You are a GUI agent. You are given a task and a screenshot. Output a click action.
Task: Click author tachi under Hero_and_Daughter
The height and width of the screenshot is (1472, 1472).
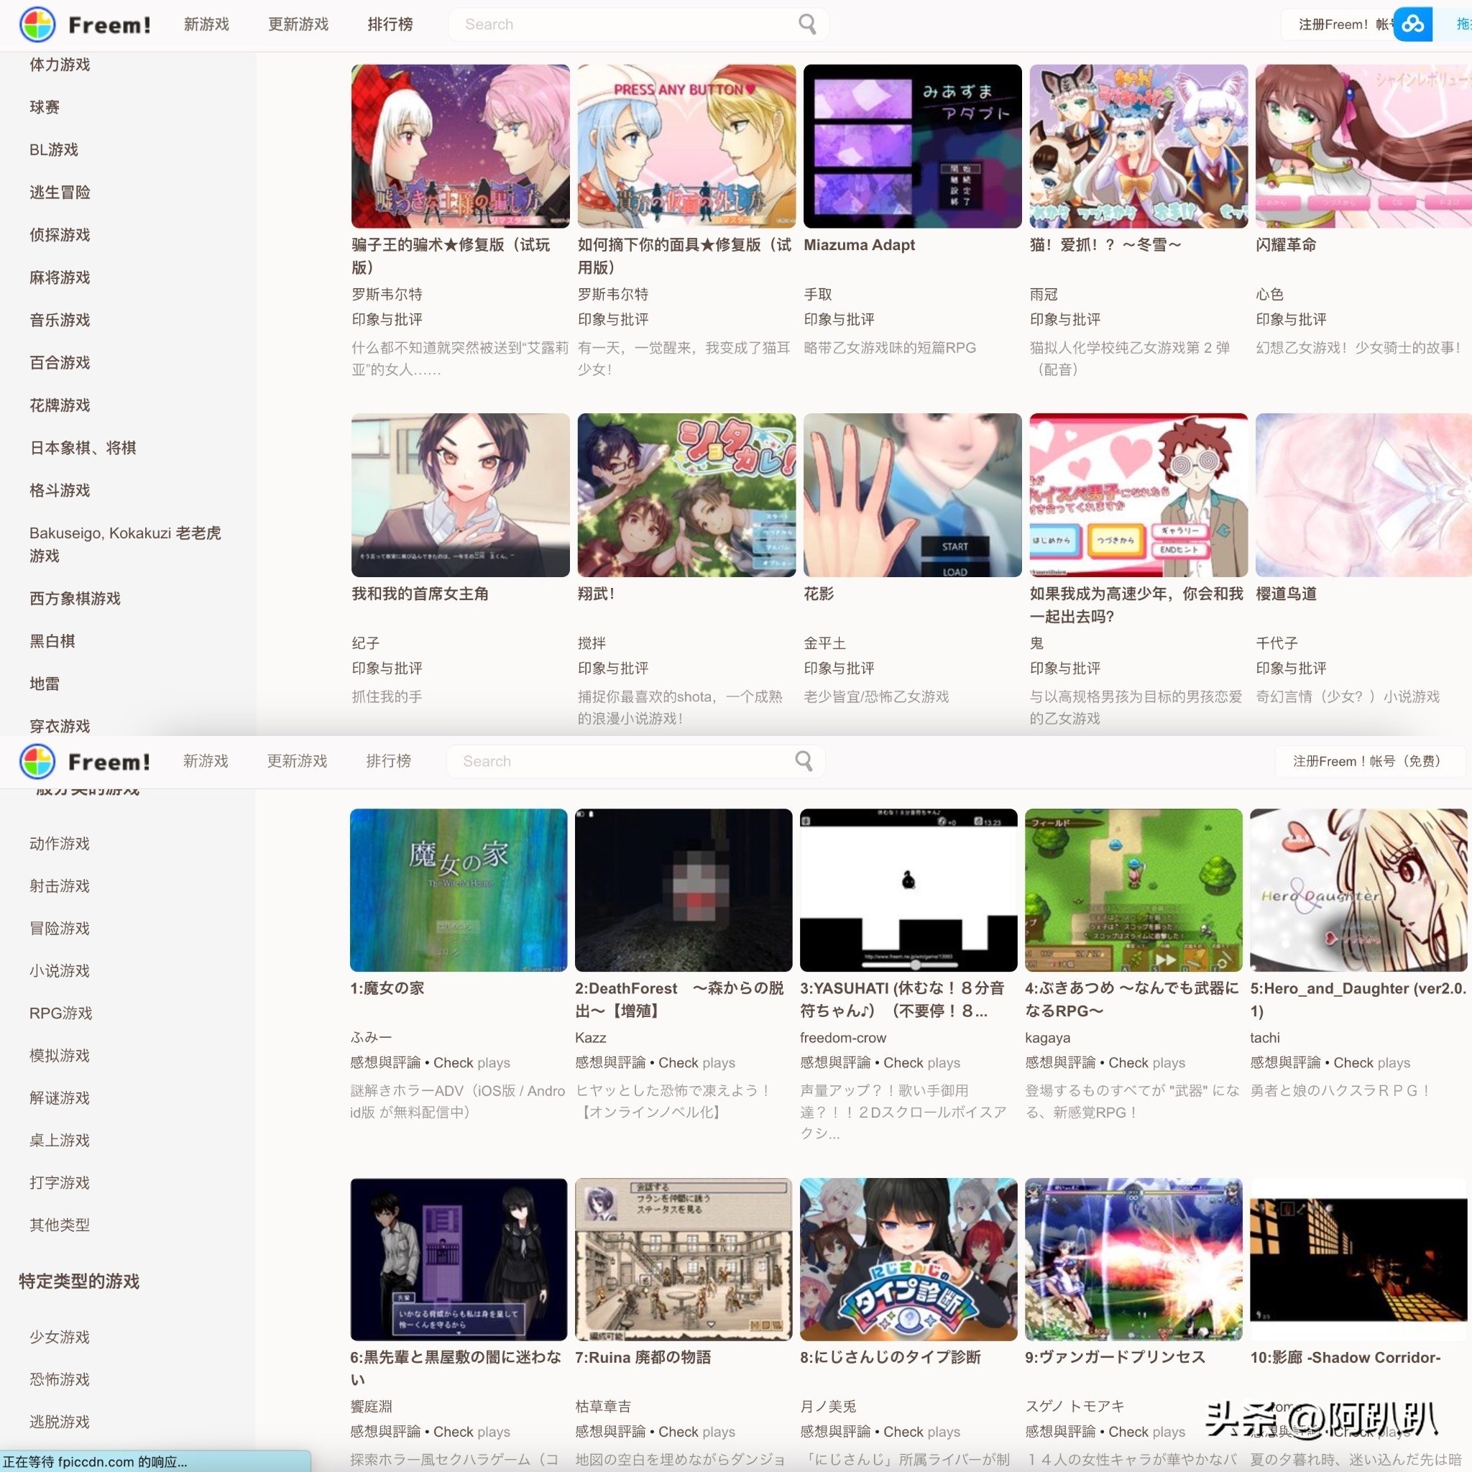[x=1265, y=1038]
